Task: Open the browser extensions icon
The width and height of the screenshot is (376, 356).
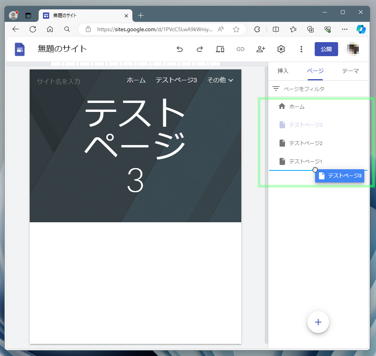Action: point(257,29)
